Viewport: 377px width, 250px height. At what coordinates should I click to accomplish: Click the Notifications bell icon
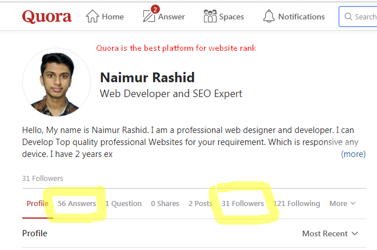pyautogui.click(x=269, y=17)
